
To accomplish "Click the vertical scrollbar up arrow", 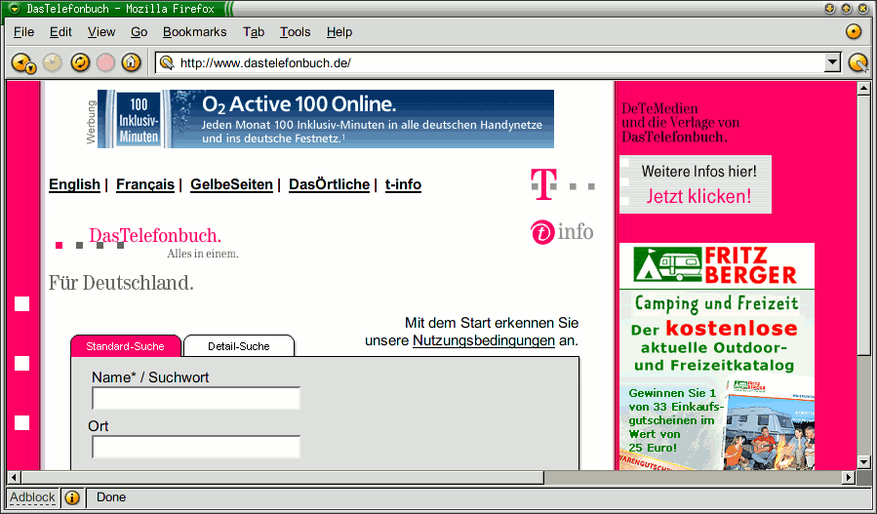I will [863, 88].
